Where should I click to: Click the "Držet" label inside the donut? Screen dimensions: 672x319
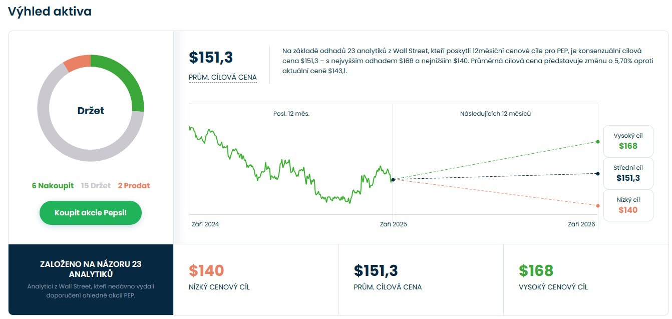(x=91, y=111)
